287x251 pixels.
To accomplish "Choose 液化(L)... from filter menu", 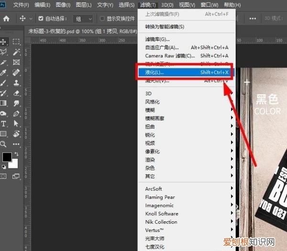I will pyautogui.click(x=187, y=73).
